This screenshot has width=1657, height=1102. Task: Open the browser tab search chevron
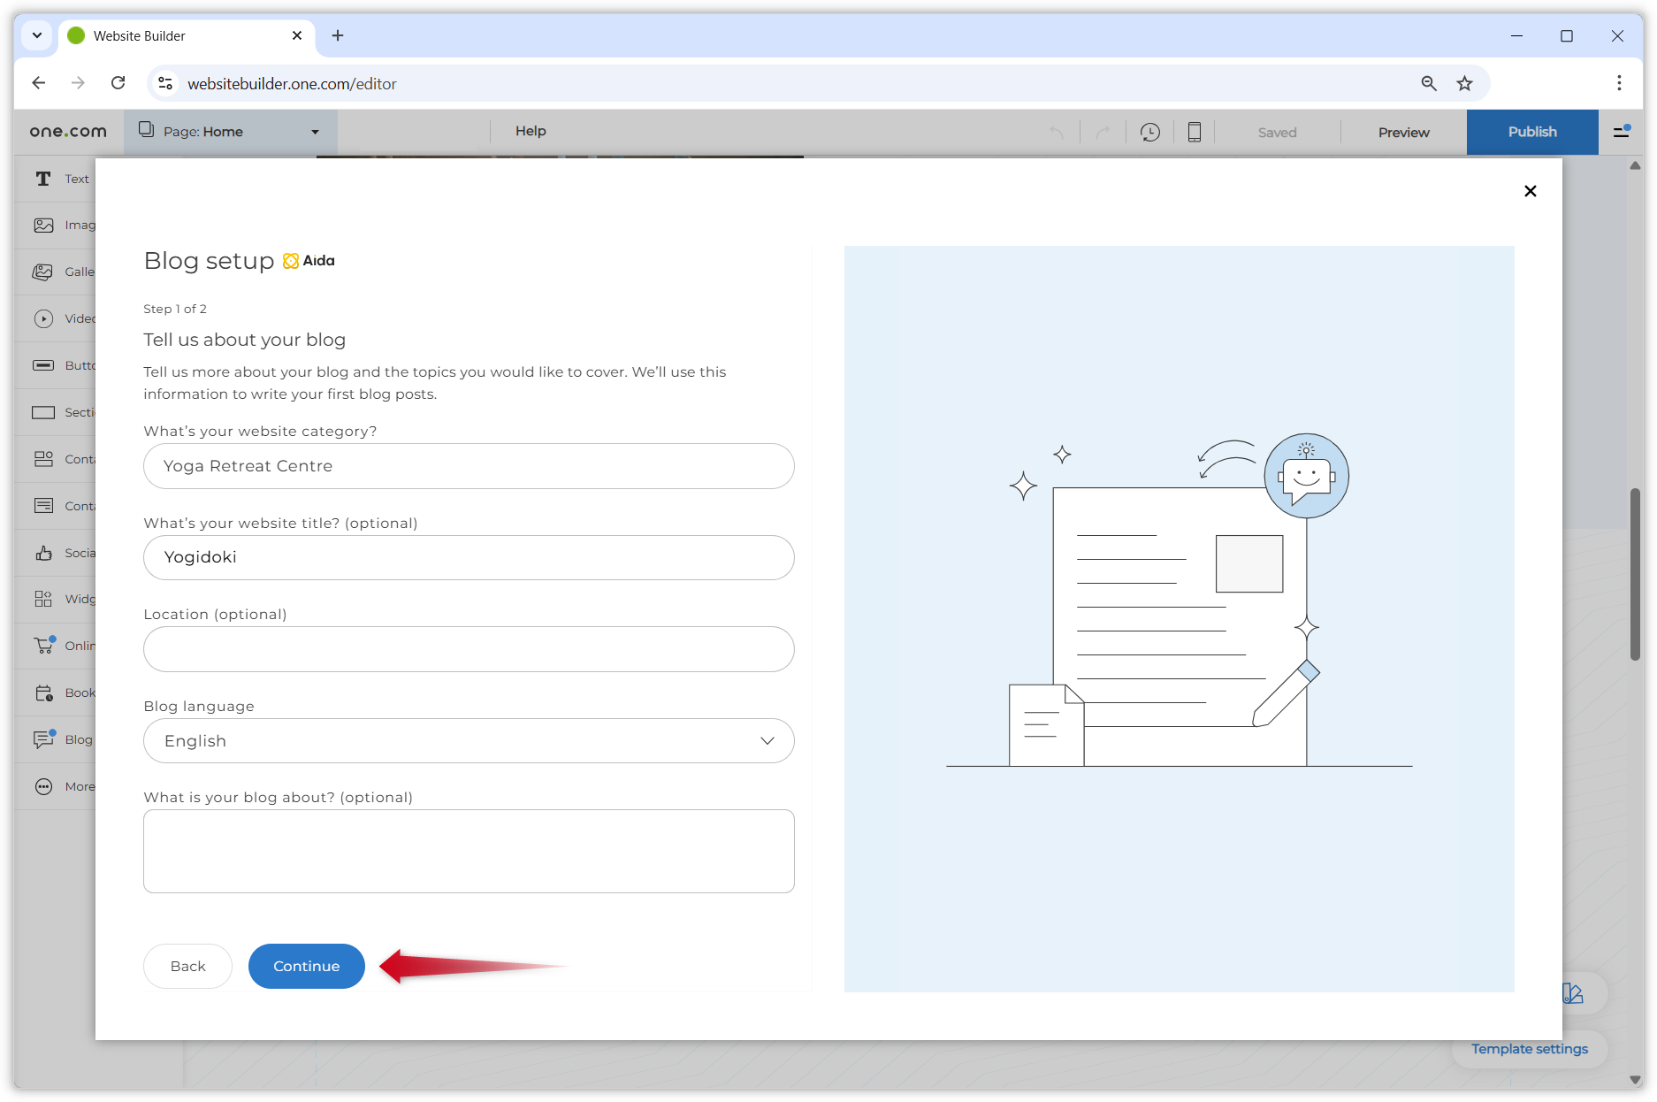(36, 35)
